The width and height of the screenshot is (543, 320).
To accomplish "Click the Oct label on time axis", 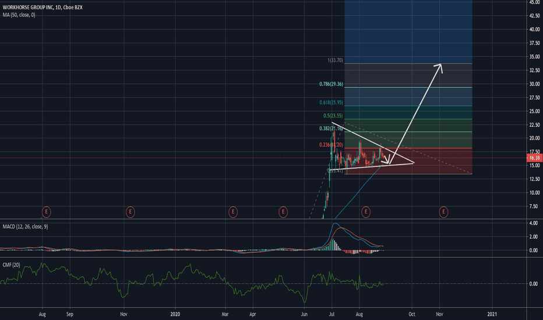I will (x=412, y=314).
